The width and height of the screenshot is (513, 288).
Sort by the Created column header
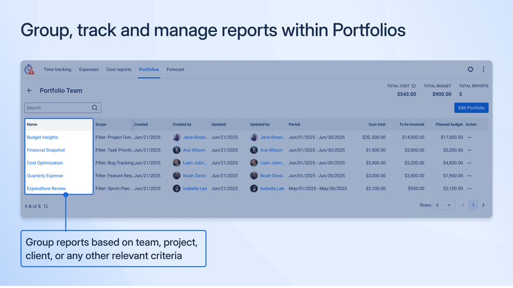141,125
